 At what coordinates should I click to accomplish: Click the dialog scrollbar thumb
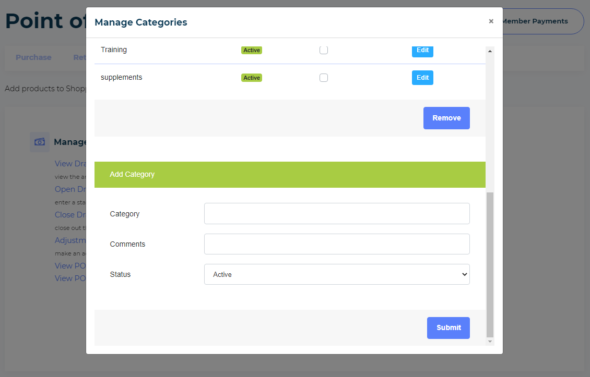(490, 264)
